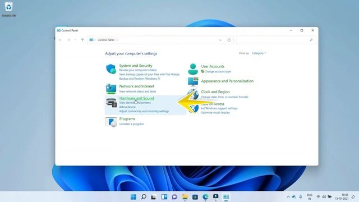Maximize the Control Panel window
The image size is (359, 202).
[x=302, y=30]
